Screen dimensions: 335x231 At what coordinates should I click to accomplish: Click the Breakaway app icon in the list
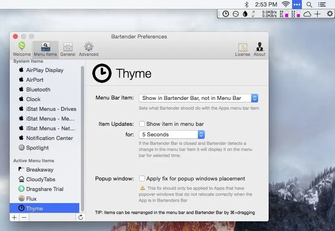coord(21,169)
